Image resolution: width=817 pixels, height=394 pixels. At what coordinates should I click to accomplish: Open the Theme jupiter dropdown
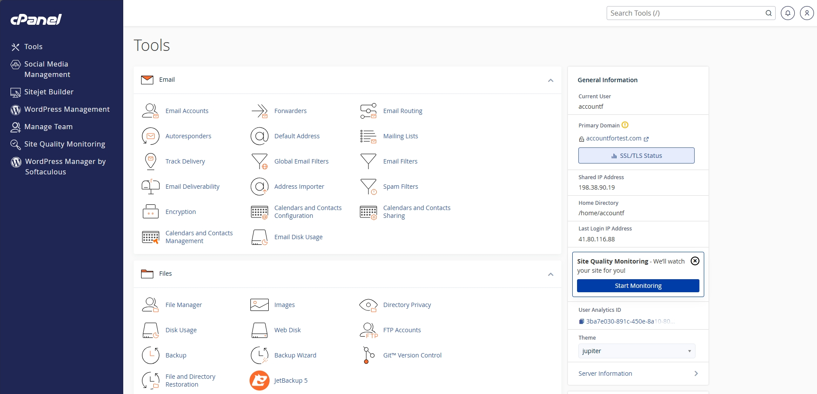click(x=637, y=351)
